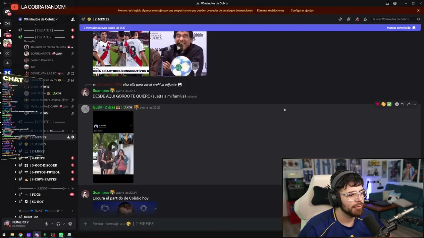The width and height of the screenshot is (424, 238).
Task: Expand the JUEGOS category
Action: pos(43,188)
